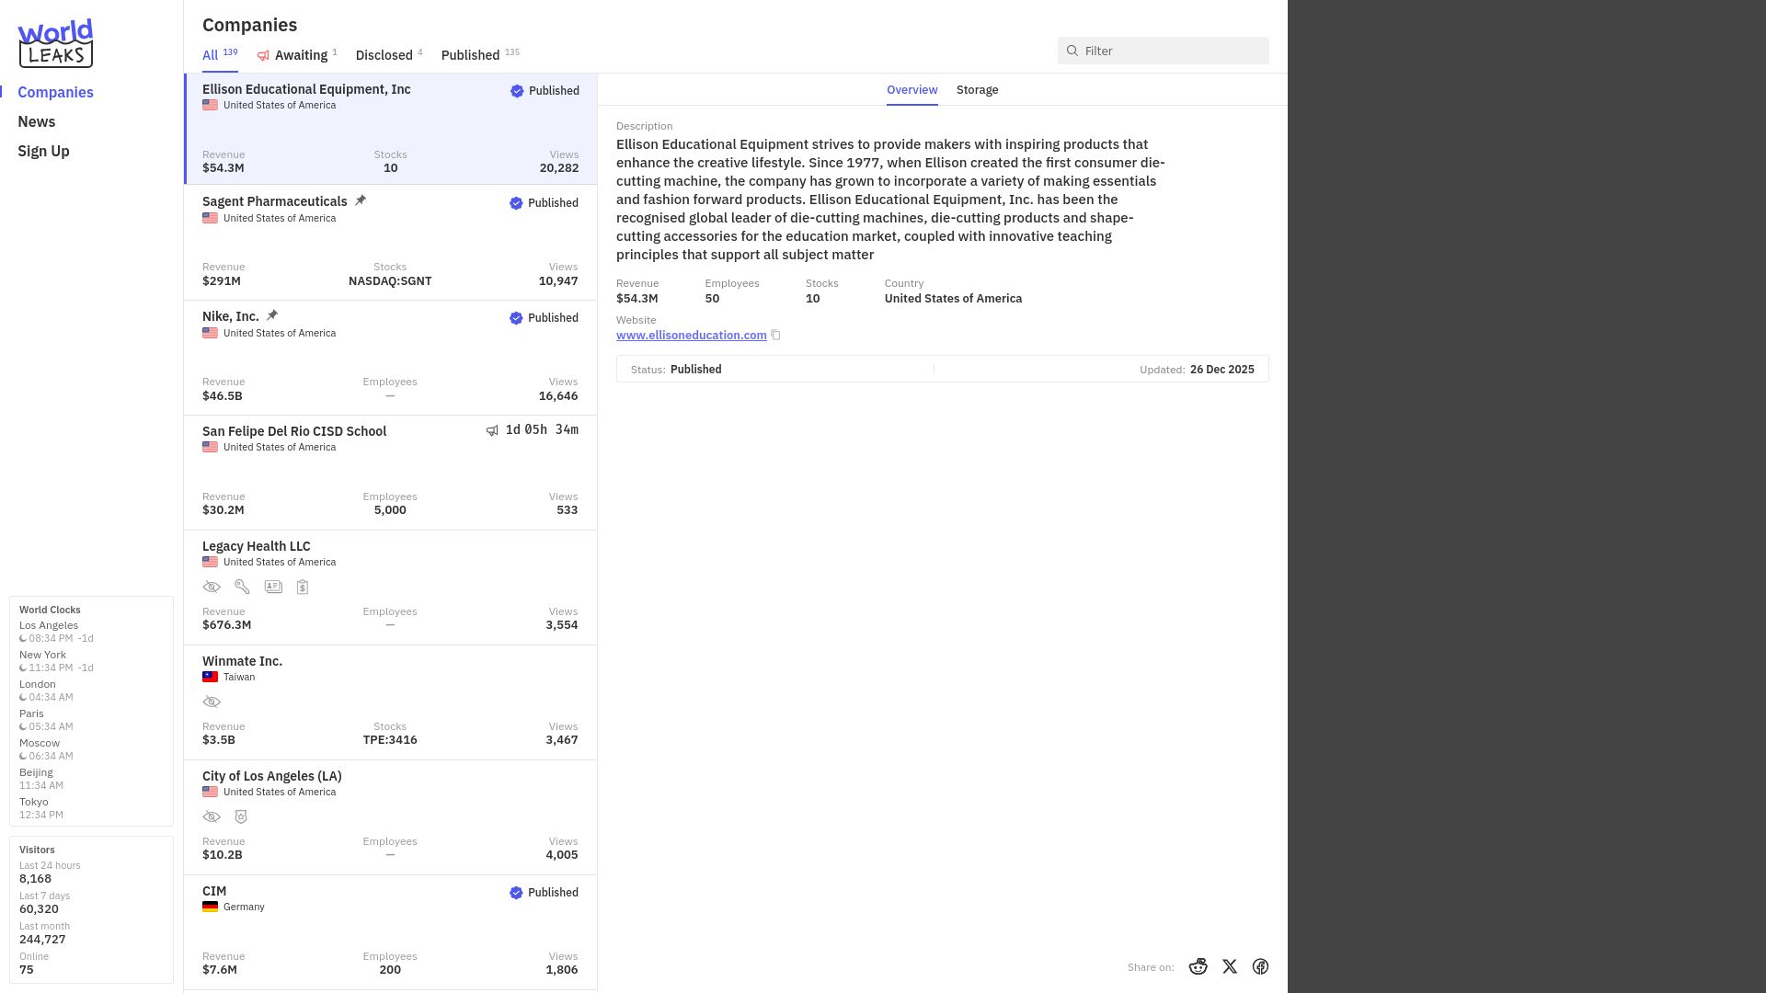
Task: Select Legacy Health LLC entry
Action: tap(391, 588)
